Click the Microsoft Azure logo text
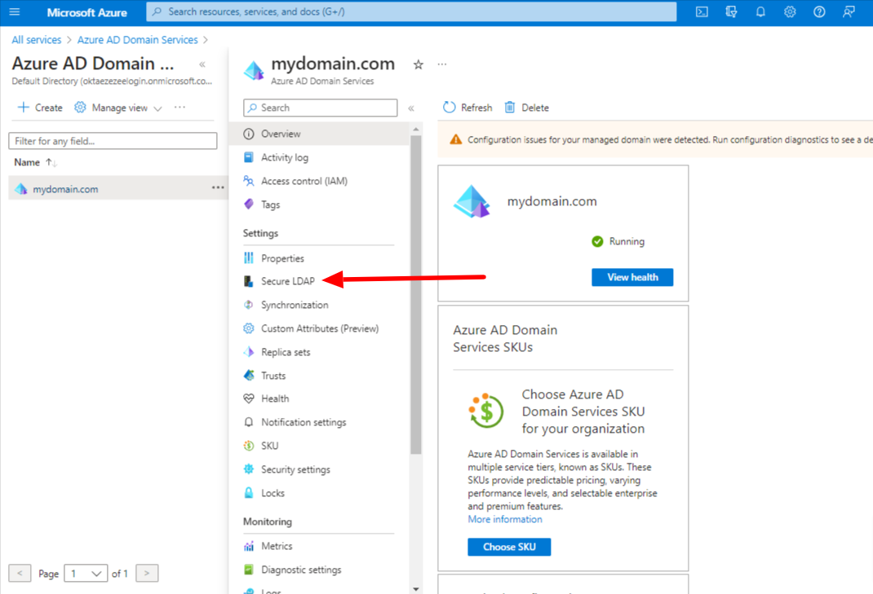Viewport: 873px width, 594px height. click(x=86, y=12)
